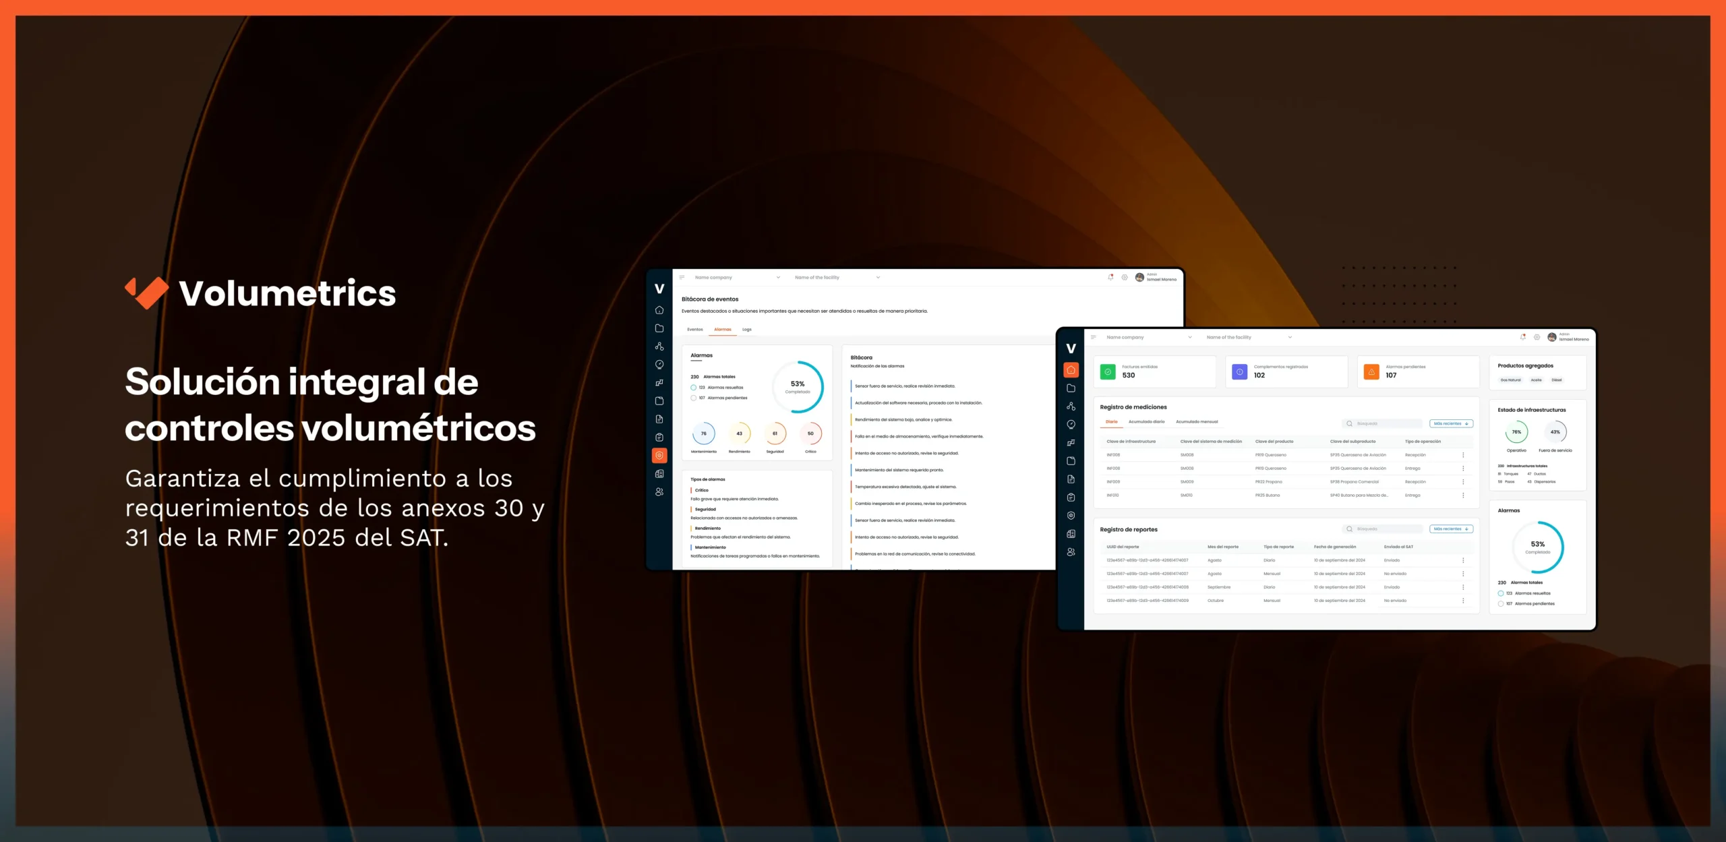This screenshot has height=842, width=1726.
Task: Click the network nodes icon in the dashboard sidebar
Action: pos(1071,407)
